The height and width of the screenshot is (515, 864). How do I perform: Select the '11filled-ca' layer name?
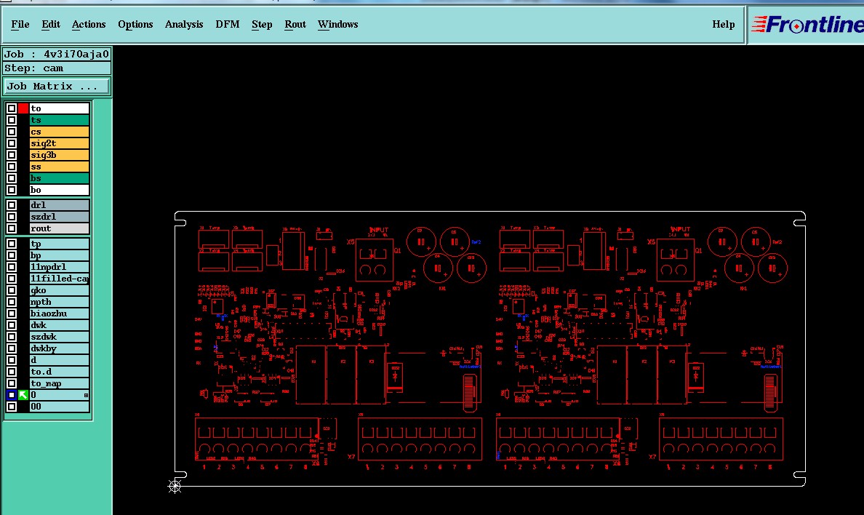pyautogui.click(x=60, y=279)
